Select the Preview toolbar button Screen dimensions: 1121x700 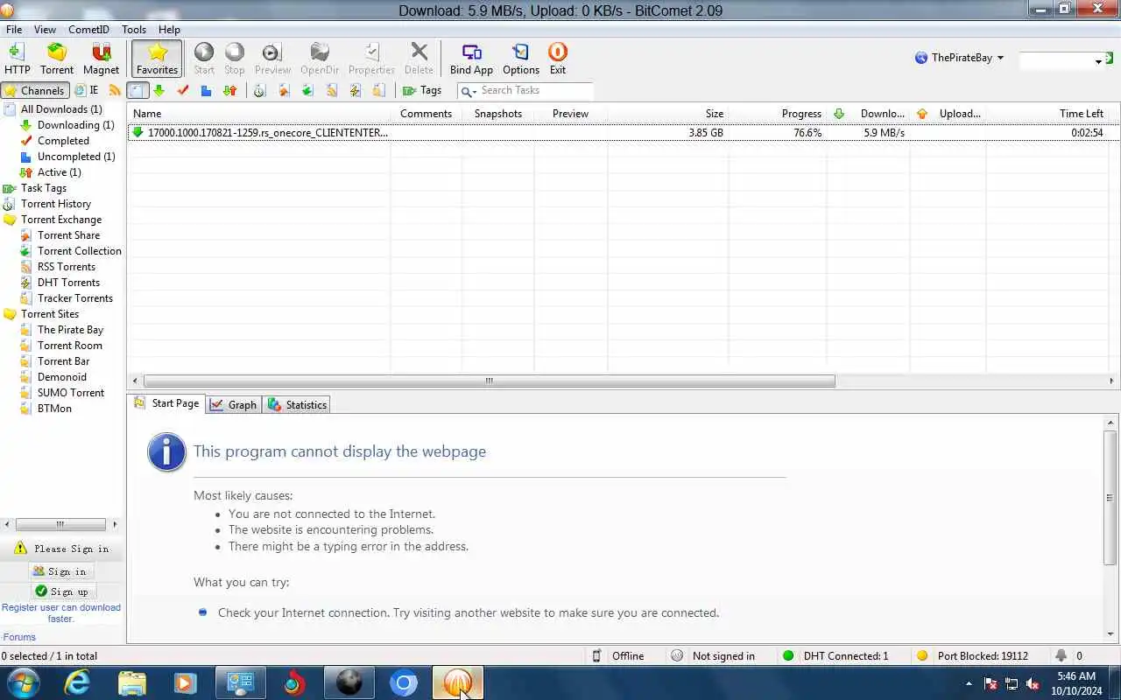pyautogui.click(x=272, y=59)
